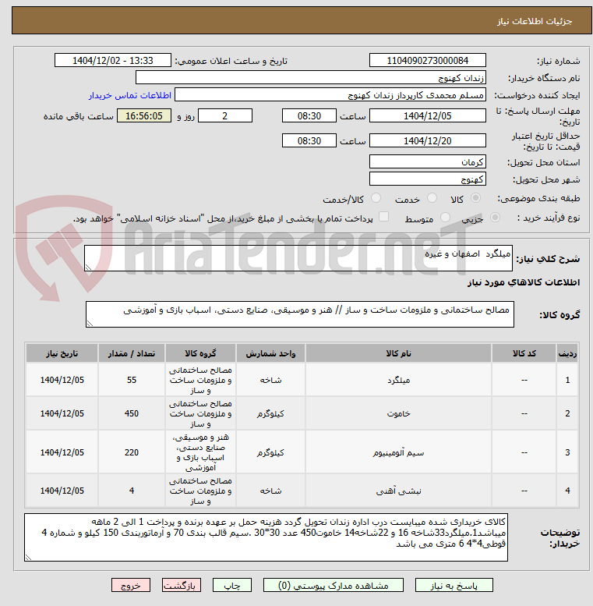Viewport: 593px width, 606px height.
Task: Click the تعداد / مقدار column header
Action: (x=131, y=353)
